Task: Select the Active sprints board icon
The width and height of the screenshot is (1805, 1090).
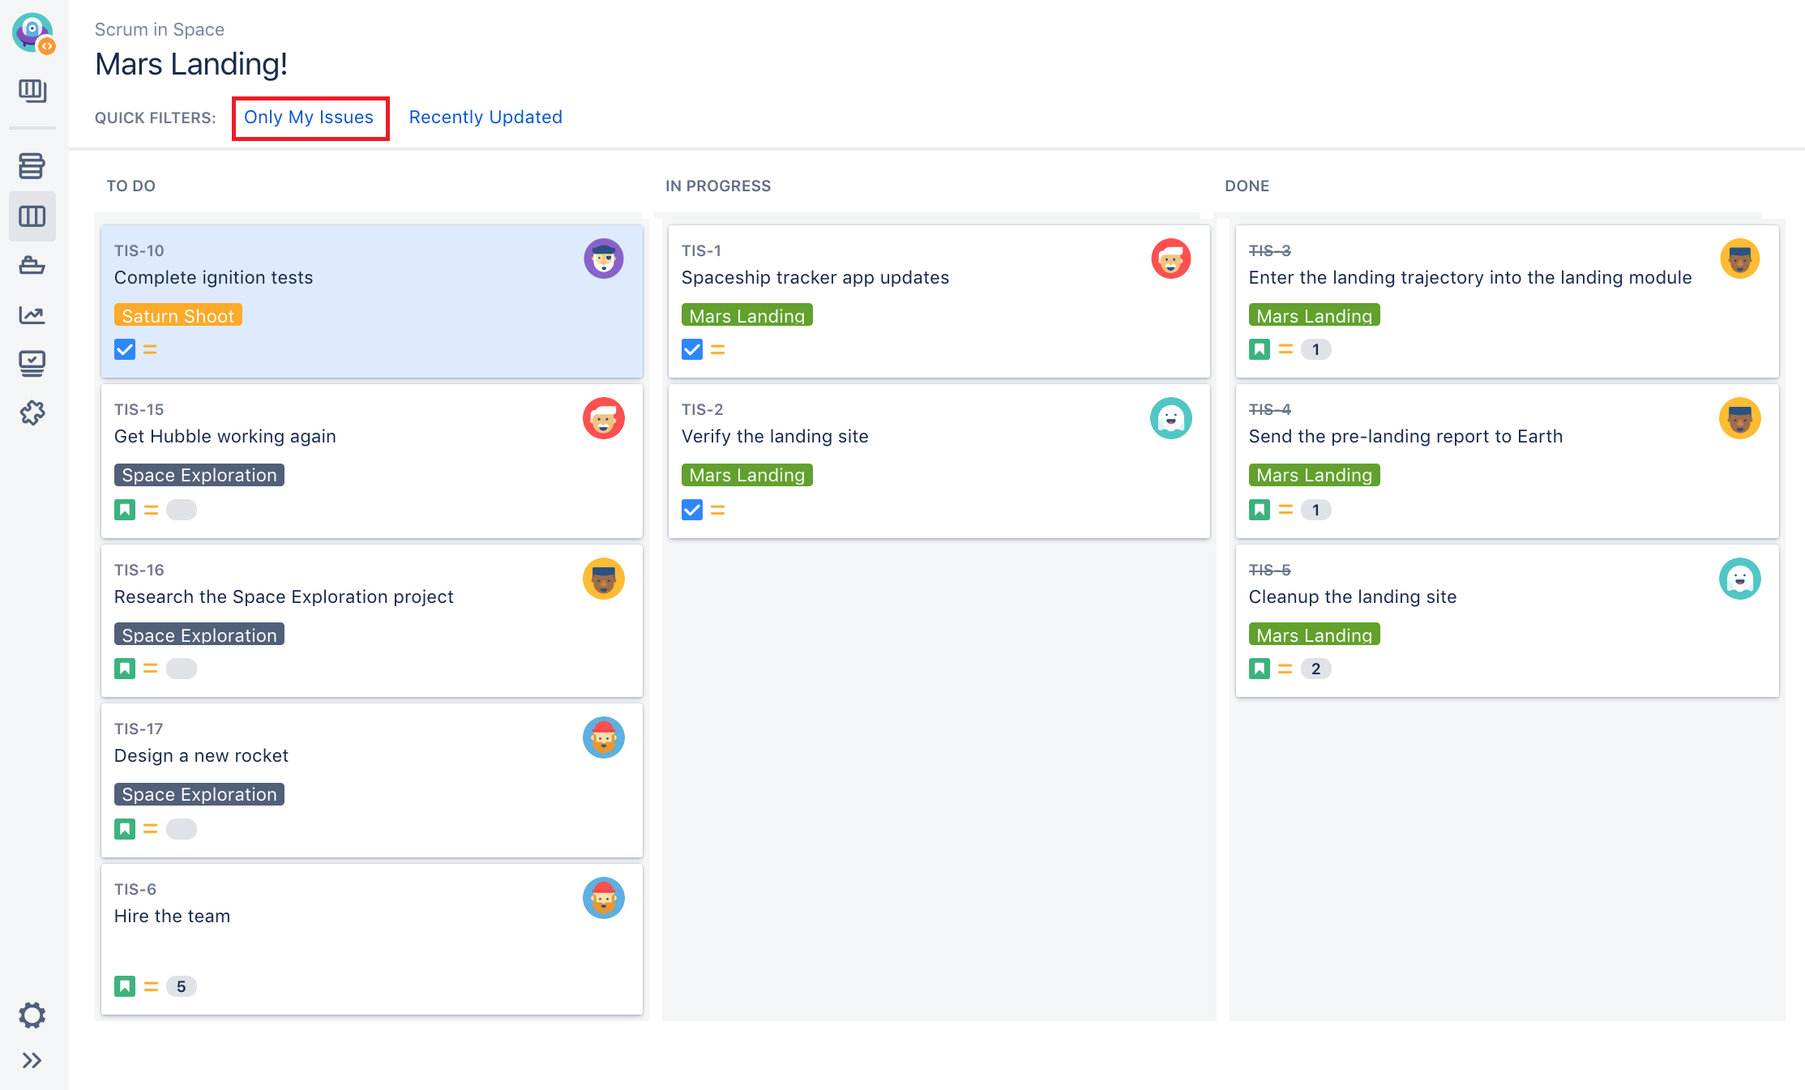Action: tap(32, 216)
